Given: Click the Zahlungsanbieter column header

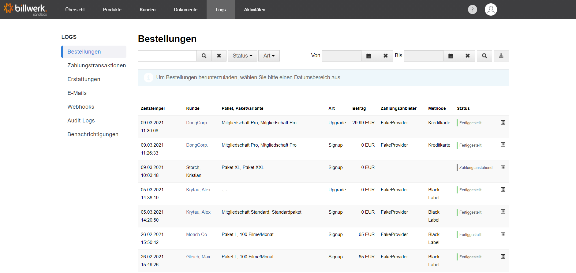Looking at the screenshot, I should (398, 108).
